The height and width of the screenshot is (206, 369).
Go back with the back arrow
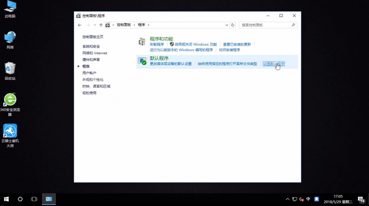coord(79,25)
